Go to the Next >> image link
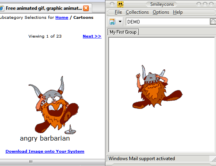 click(92, 36)
